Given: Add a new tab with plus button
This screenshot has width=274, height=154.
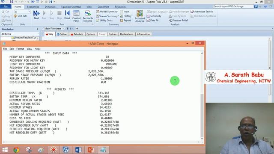Looking at the screenshot, I should [x=77, y=29].
